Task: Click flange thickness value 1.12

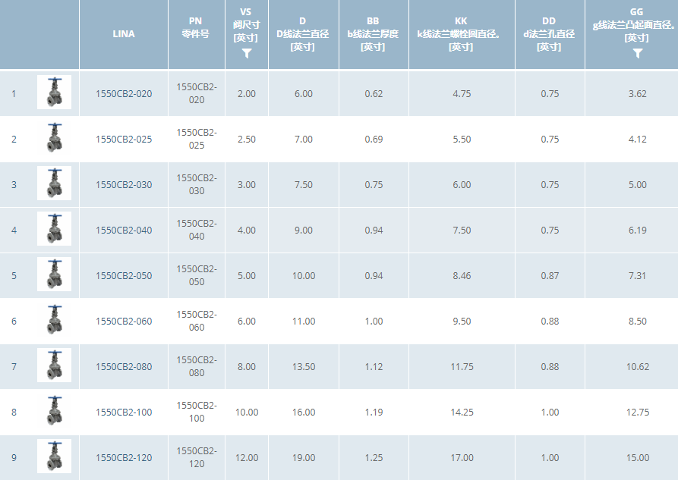Action: click(374, 367)
